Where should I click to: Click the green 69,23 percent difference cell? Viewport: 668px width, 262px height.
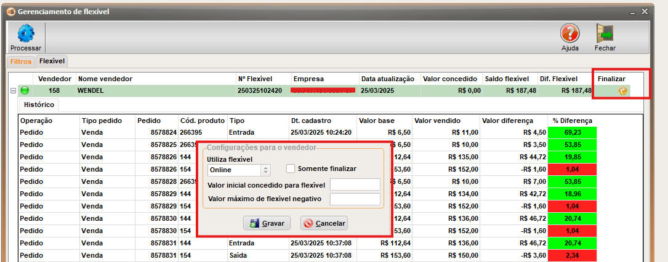coord(573,132)
